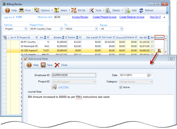This screenshot has height=129, width=177.
Task: Select the 10 Municipal Of project cell
Action: [29, 46]
